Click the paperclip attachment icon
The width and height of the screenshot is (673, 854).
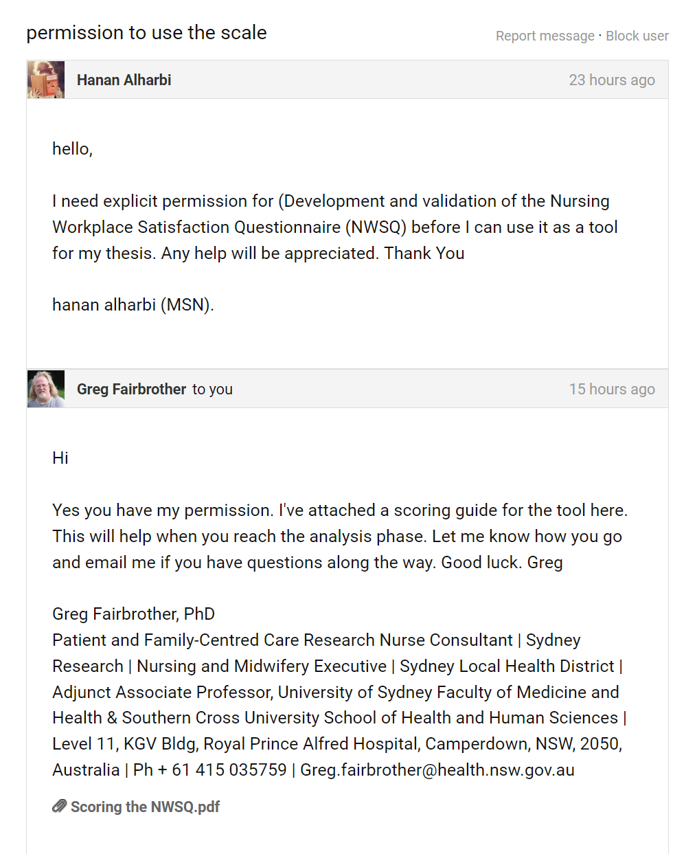pyautogui.click(x=60, y=806)
